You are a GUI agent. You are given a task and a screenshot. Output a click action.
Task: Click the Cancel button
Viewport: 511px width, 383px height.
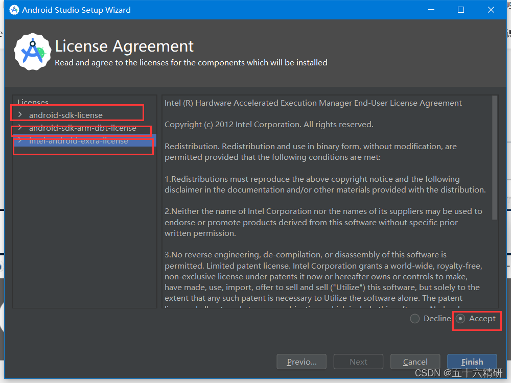pos(415,362)
